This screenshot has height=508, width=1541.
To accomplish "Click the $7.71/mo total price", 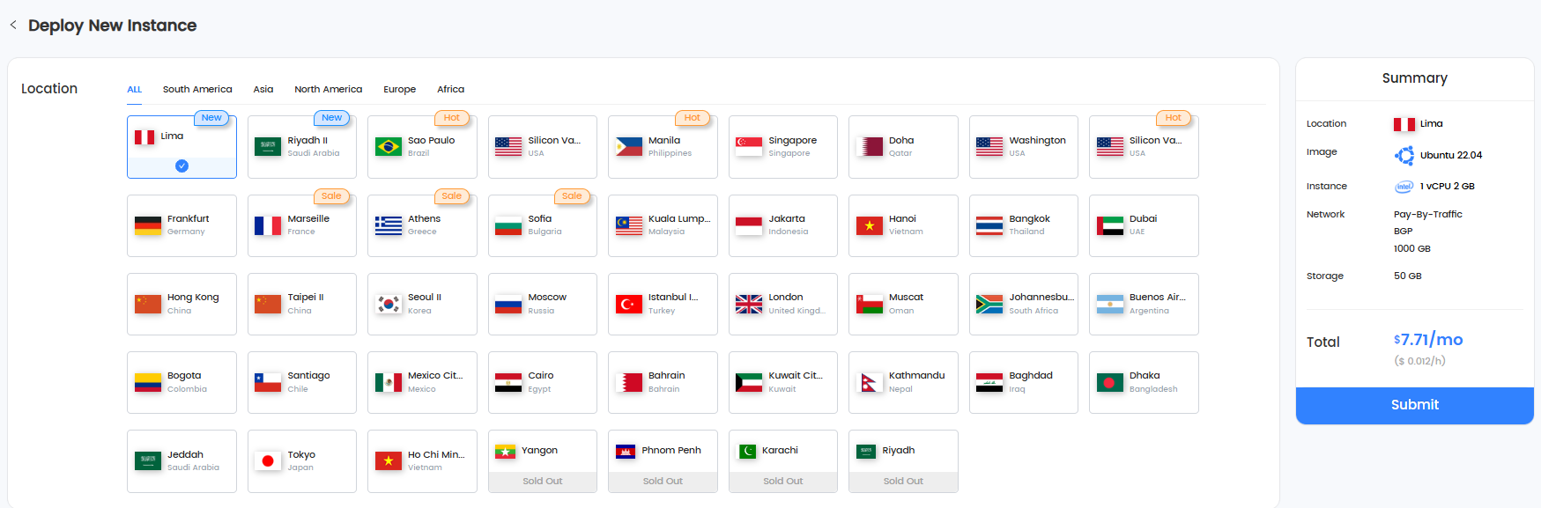I will click(1427, 340).
